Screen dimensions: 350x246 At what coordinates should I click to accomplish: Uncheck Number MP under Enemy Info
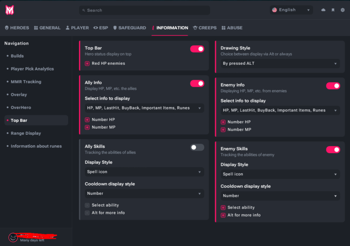tap(223, 130)
